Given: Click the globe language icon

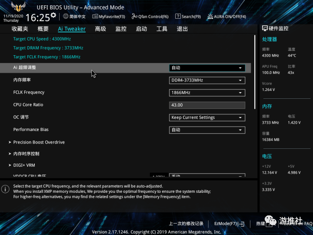Looking at the screenshot, I should (x=66, y=16).
